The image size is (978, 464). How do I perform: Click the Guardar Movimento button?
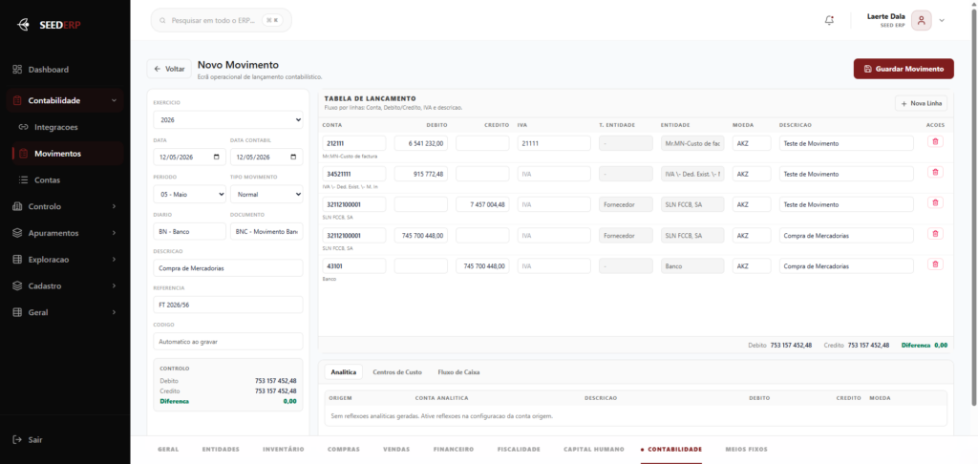[x=904, y=69]
